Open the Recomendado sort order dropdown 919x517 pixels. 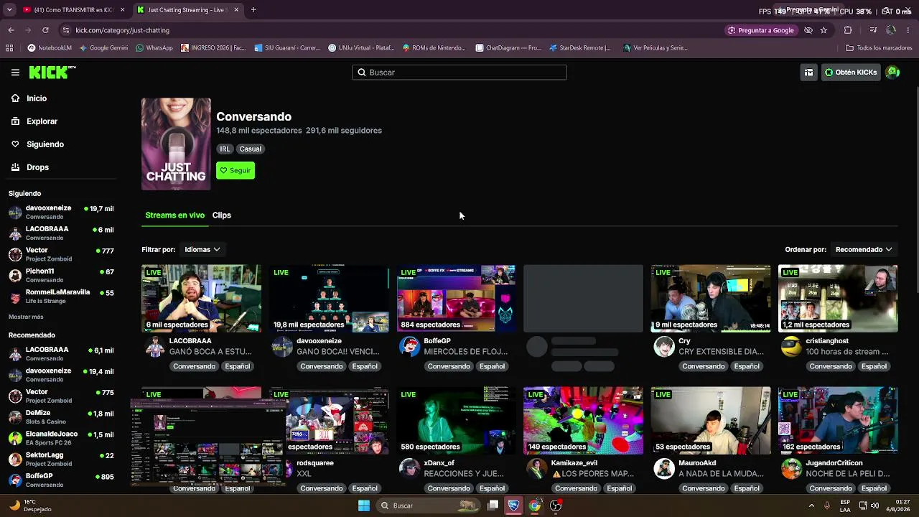864,250
